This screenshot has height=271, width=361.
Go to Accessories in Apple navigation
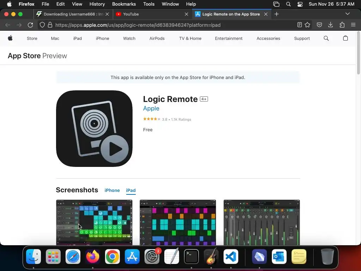268,38
